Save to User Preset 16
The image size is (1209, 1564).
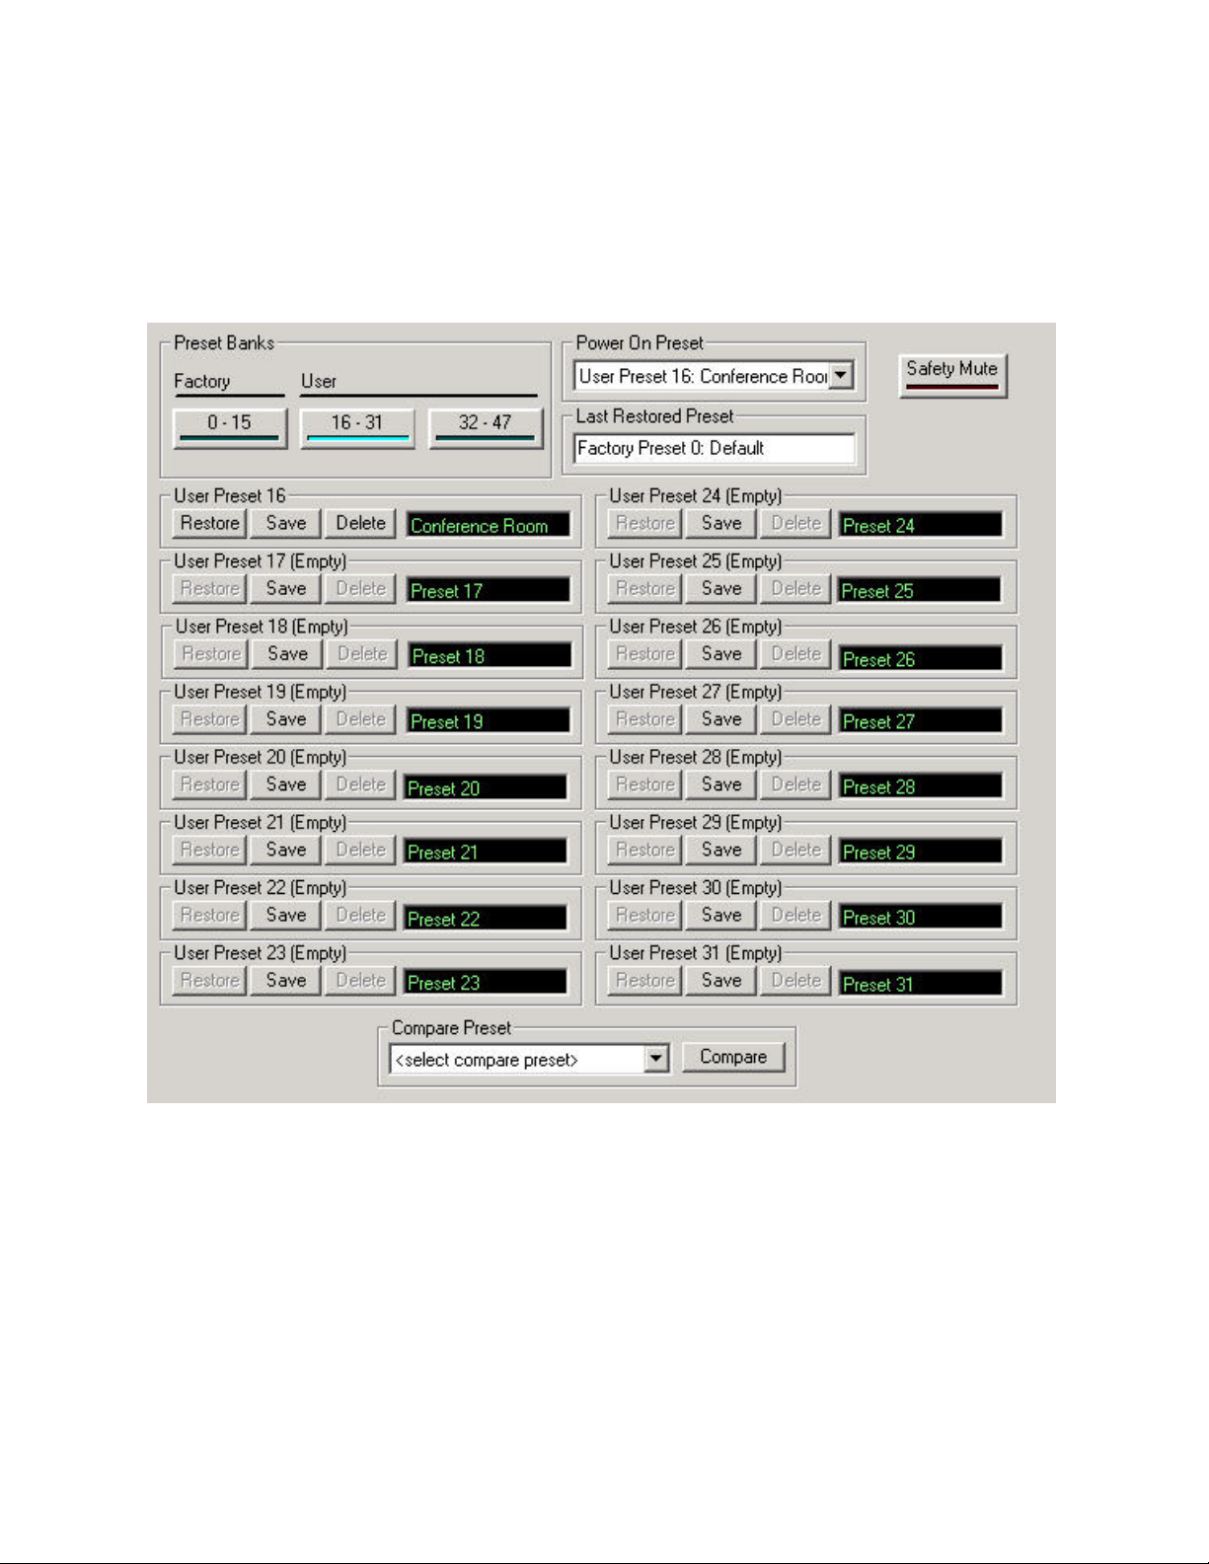[286, 523]
